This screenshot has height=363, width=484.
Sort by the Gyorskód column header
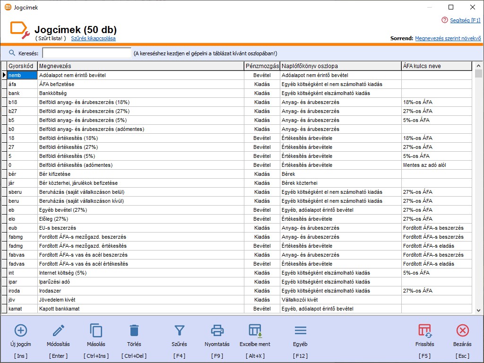coord(22,66)
